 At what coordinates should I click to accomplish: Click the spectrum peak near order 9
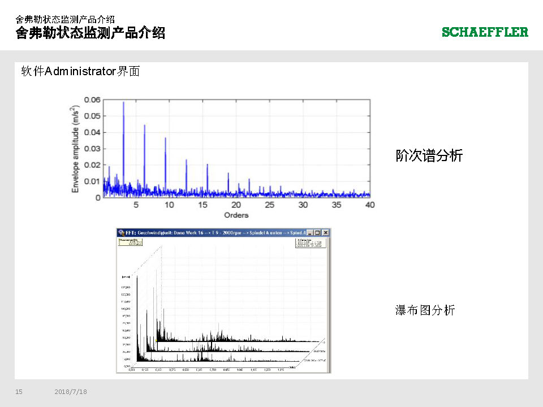[x=165, y=139]
